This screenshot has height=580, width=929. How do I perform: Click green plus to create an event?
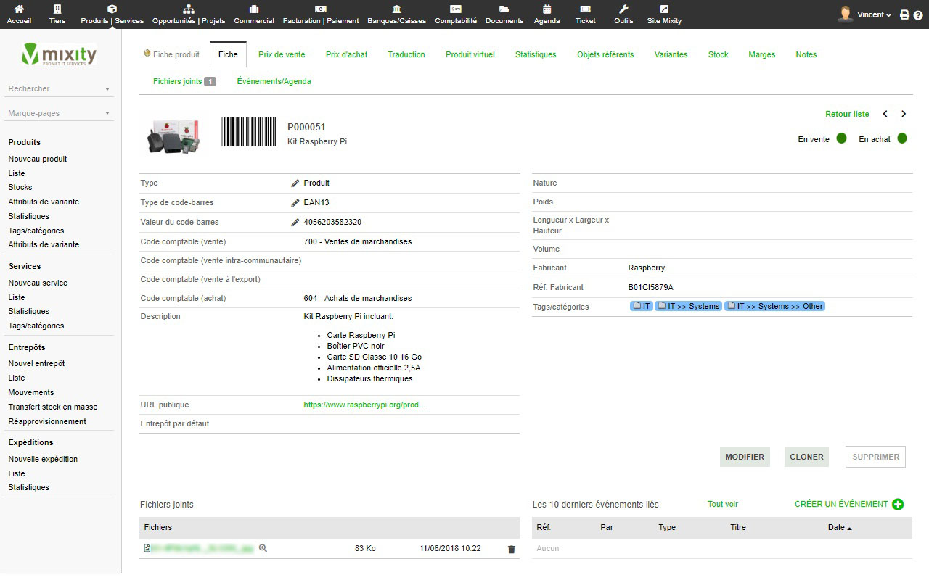click(898, 505)
